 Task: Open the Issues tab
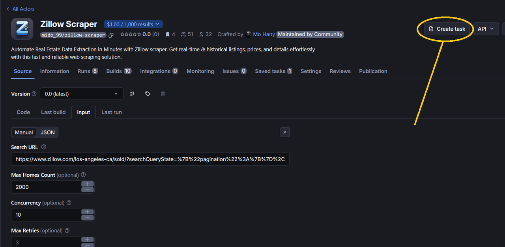pos(234,71)
